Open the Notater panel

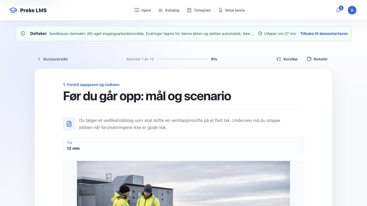click(317, 59)
